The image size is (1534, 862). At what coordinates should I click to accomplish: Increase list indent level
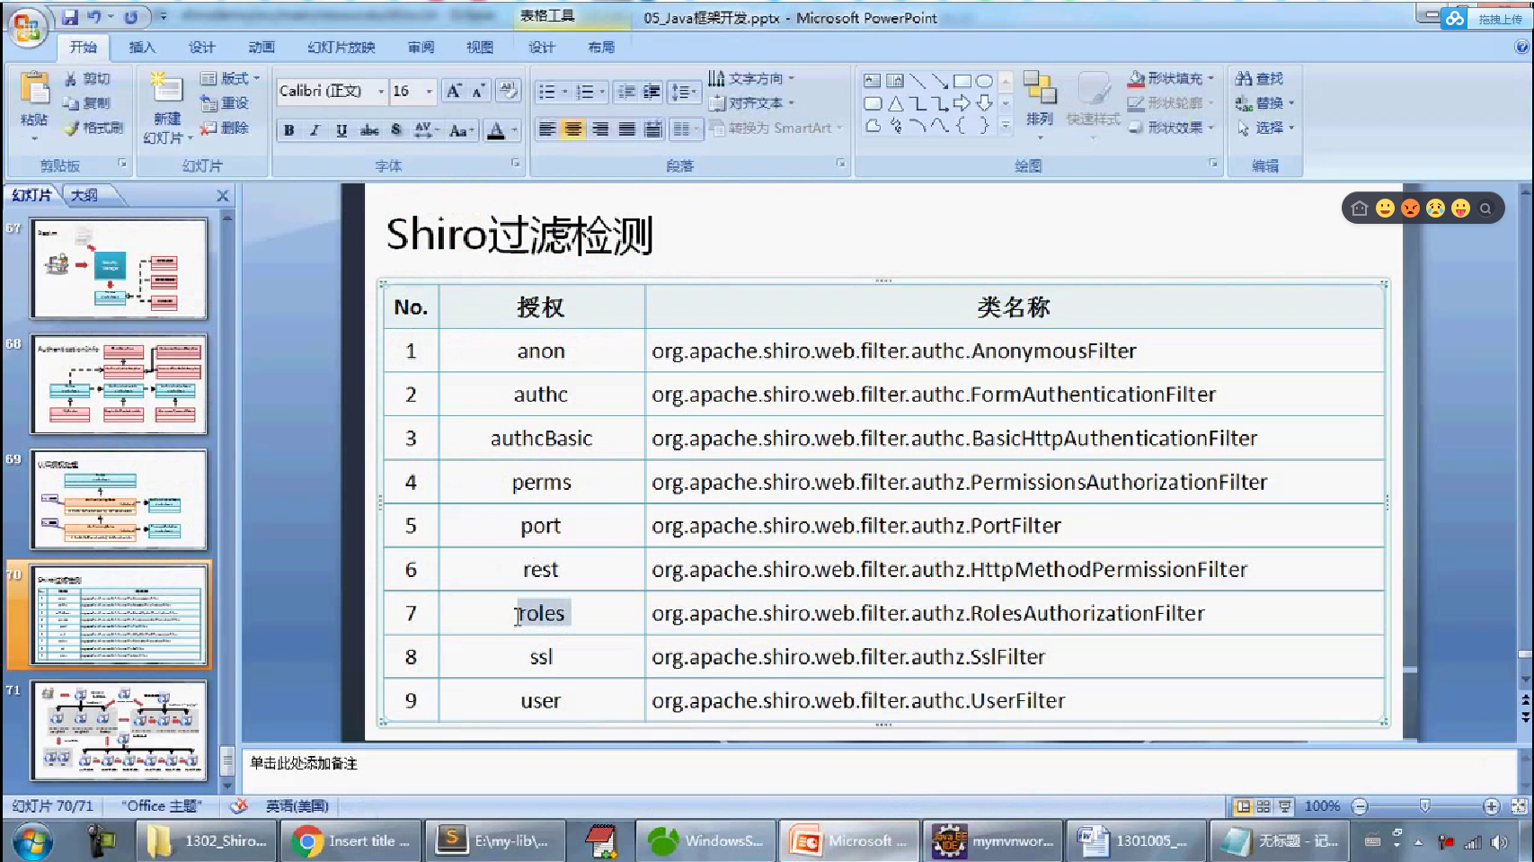[x=652, y=92]
